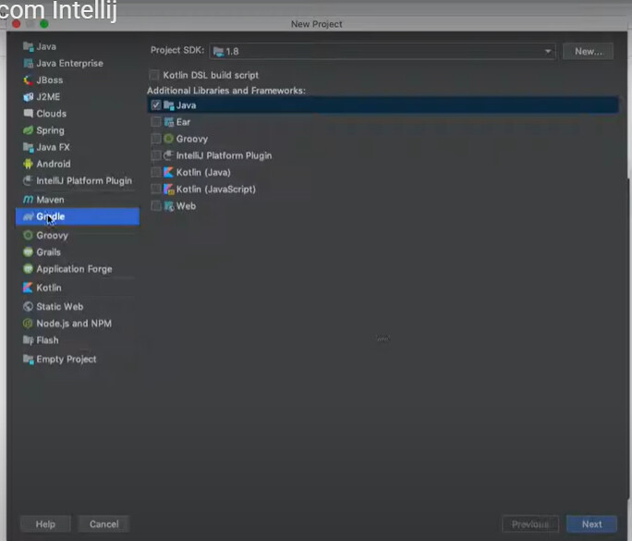Pick the Groovy sidebar icon
The height and width of the screenshot is (541, 632).
29,235
